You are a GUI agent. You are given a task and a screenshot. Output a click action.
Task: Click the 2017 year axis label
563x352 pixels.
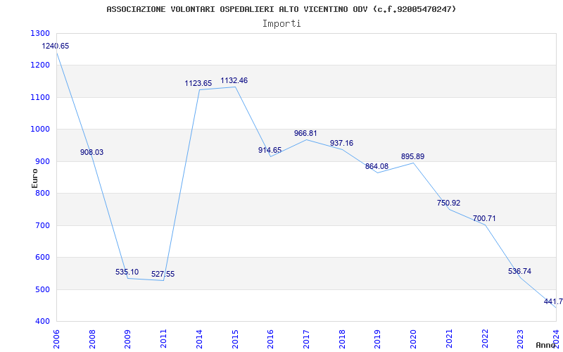click(x=306, y=339)
